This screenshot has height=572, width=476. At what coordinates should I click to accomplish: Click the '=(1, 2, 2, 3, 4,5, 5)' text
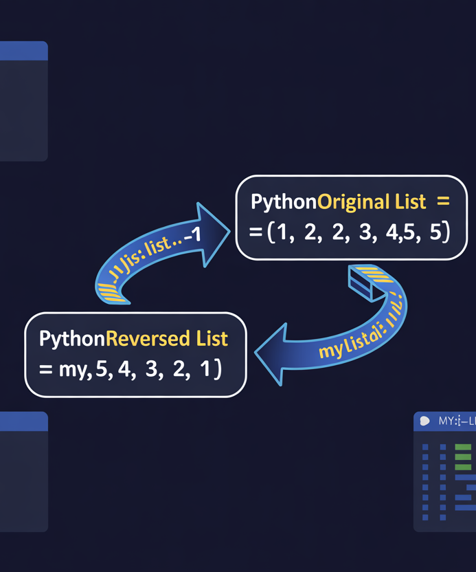pos(349,234)
